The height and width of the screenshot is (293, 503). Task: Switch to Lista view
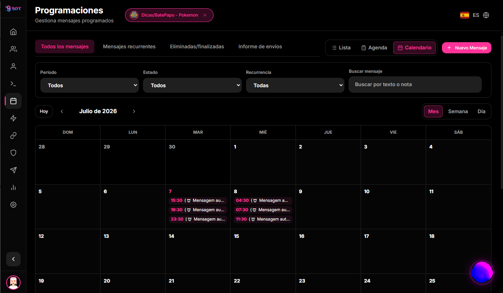[341, 48]
